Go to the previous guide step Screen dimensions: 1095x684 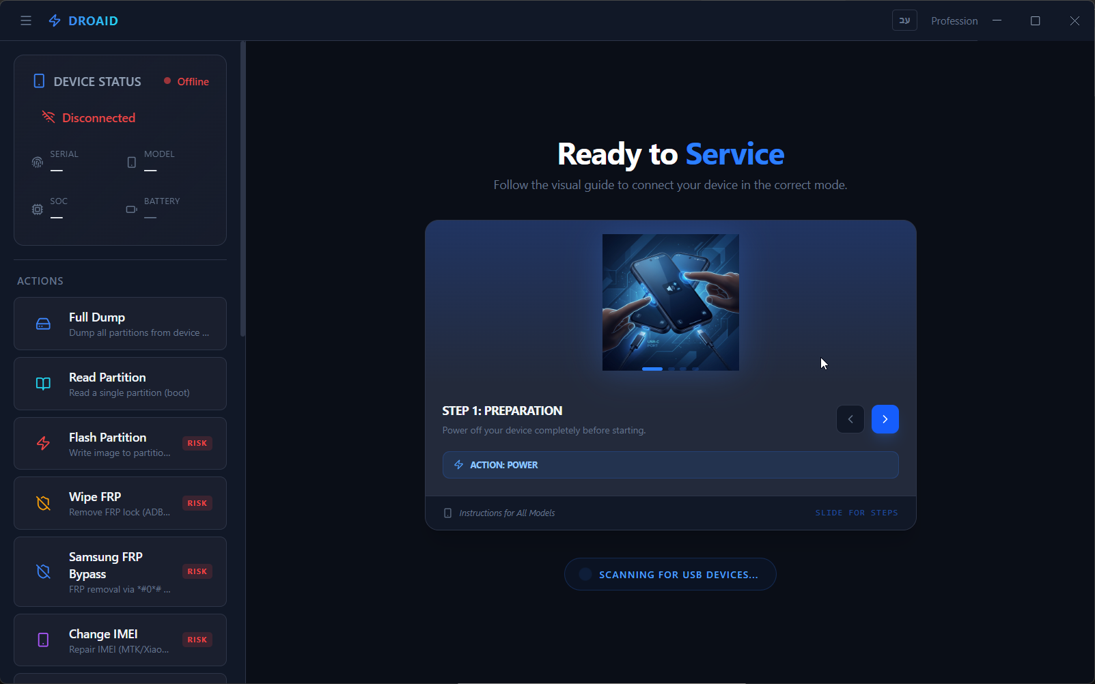click(x=850, y=419)
